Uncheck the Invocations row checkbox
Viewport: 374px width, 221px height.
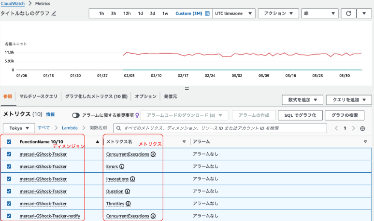click(9, 179)
